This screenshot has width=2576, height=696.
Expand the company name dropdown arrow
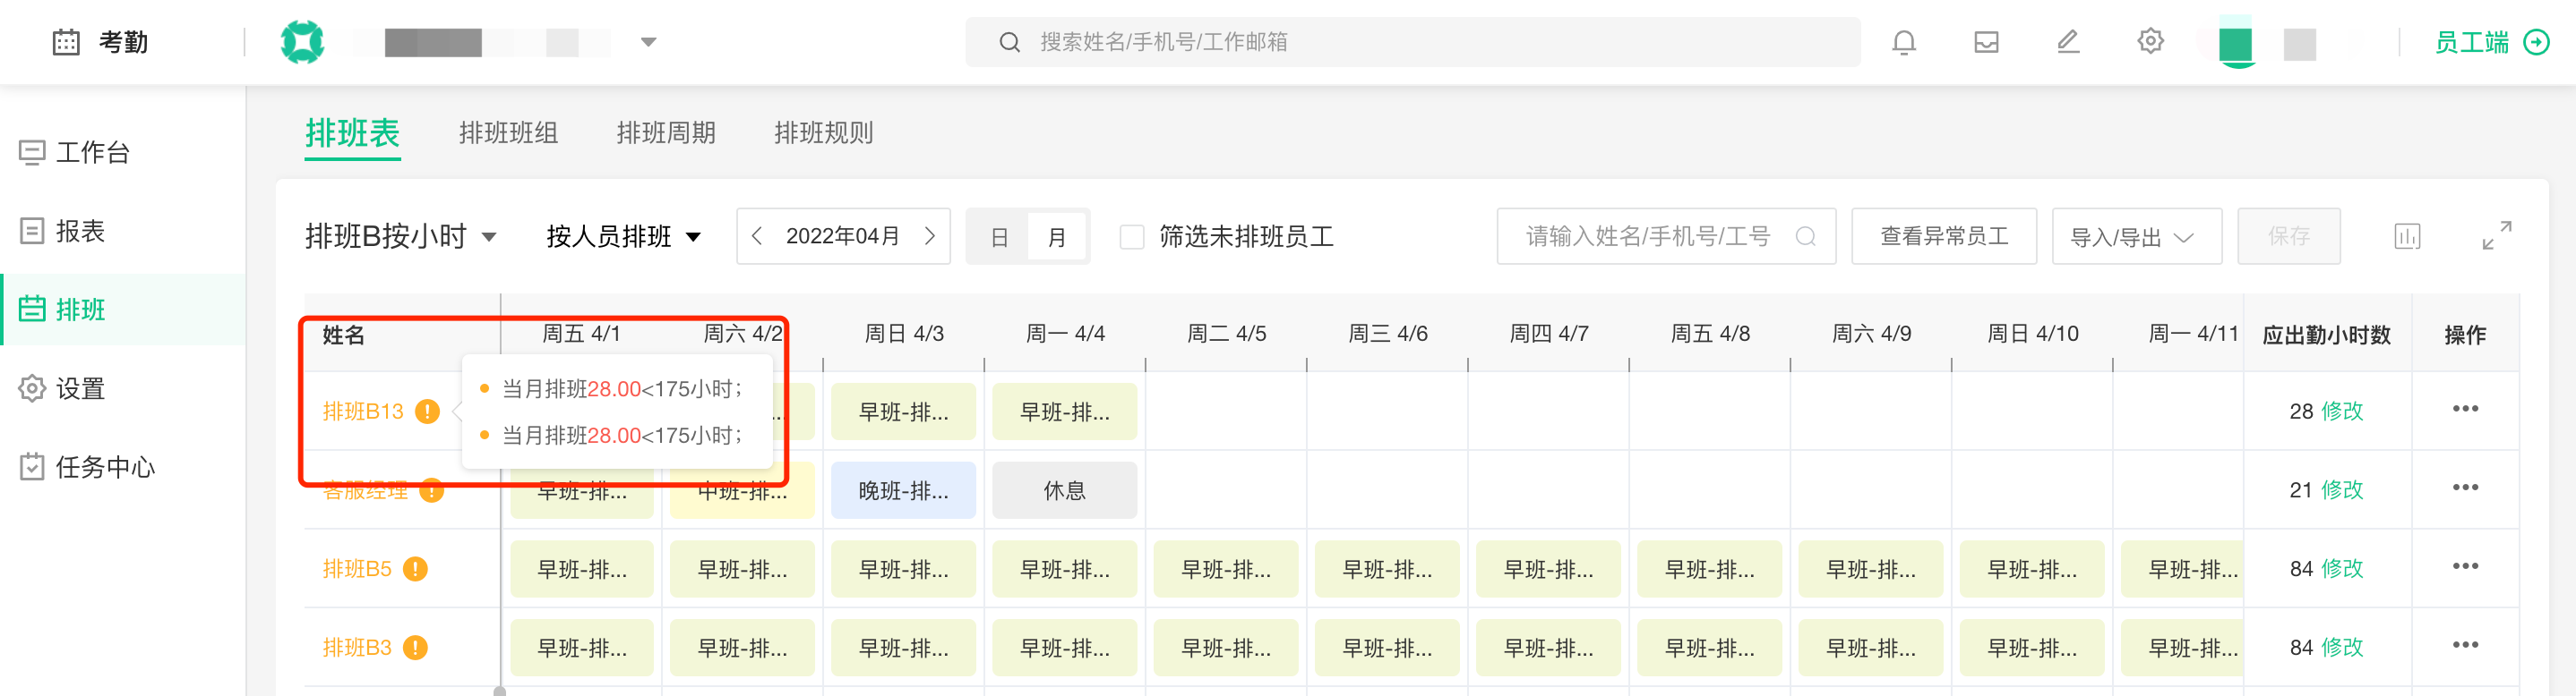tap(648, 42)
